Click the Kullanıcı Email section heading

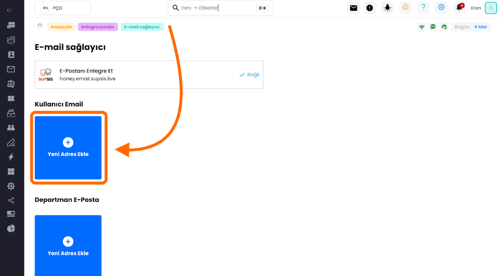59,104
